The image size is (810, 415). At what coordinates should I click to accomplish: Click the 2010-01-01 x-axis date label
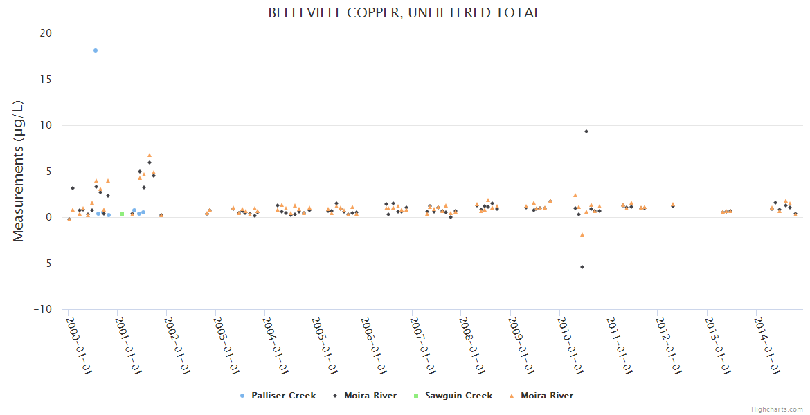tap(570, 345)
